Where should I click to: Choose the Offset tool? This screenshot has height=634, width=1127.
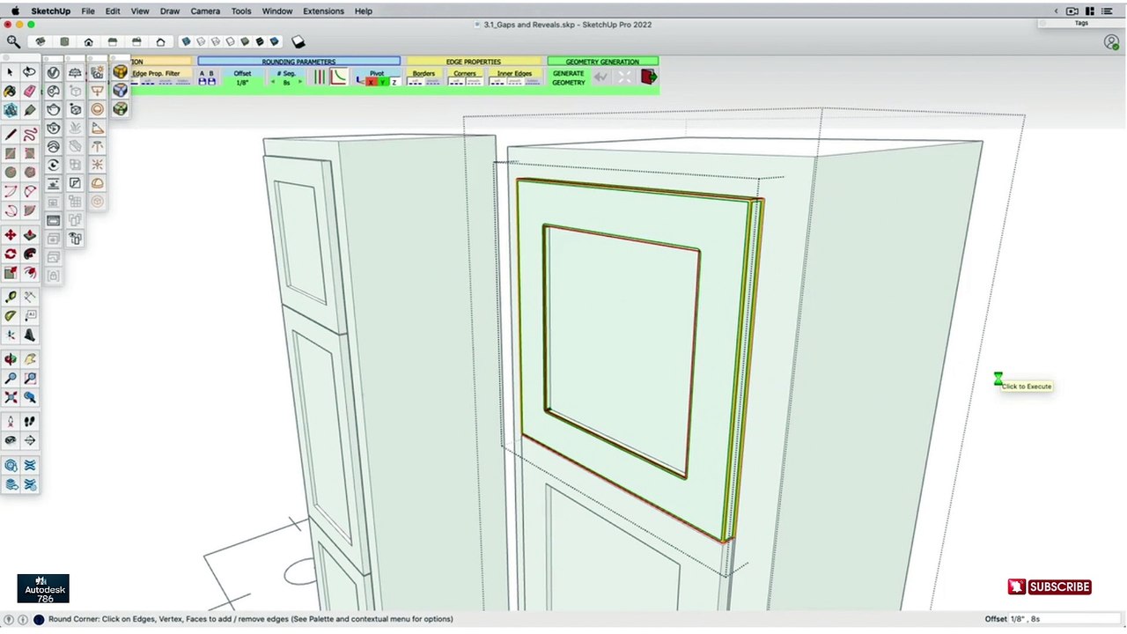[x=29, y=272]
